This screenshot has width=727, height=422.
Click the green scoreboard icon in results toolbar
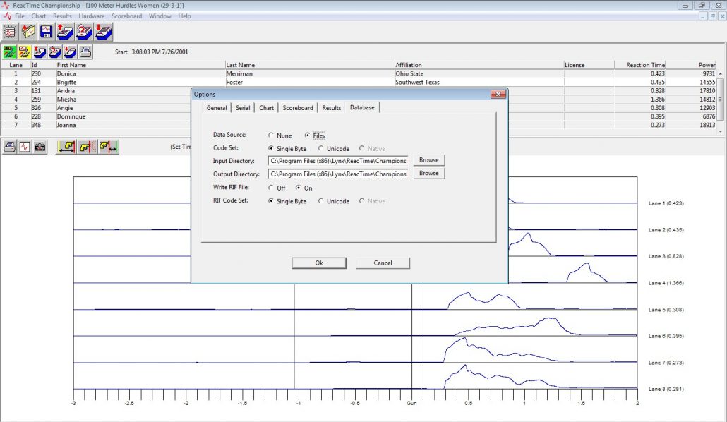pos(10,52)
